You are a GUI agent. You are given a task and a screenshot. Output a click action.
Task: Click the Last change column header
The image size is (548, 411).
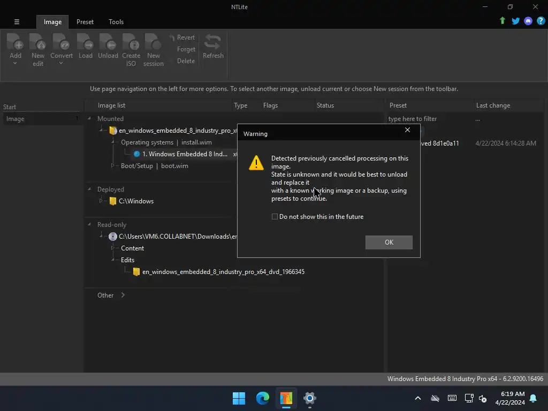coord(493,105)
